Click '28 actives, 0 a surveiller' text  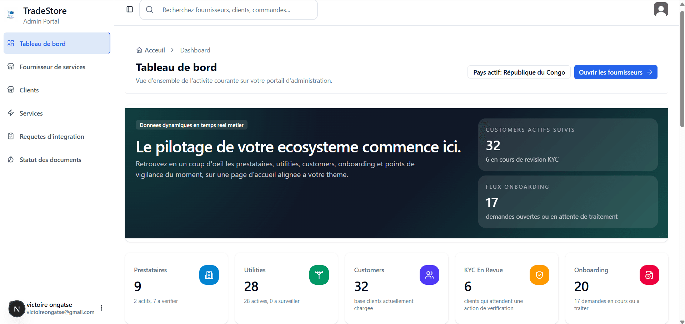click(x=272, y=301)
